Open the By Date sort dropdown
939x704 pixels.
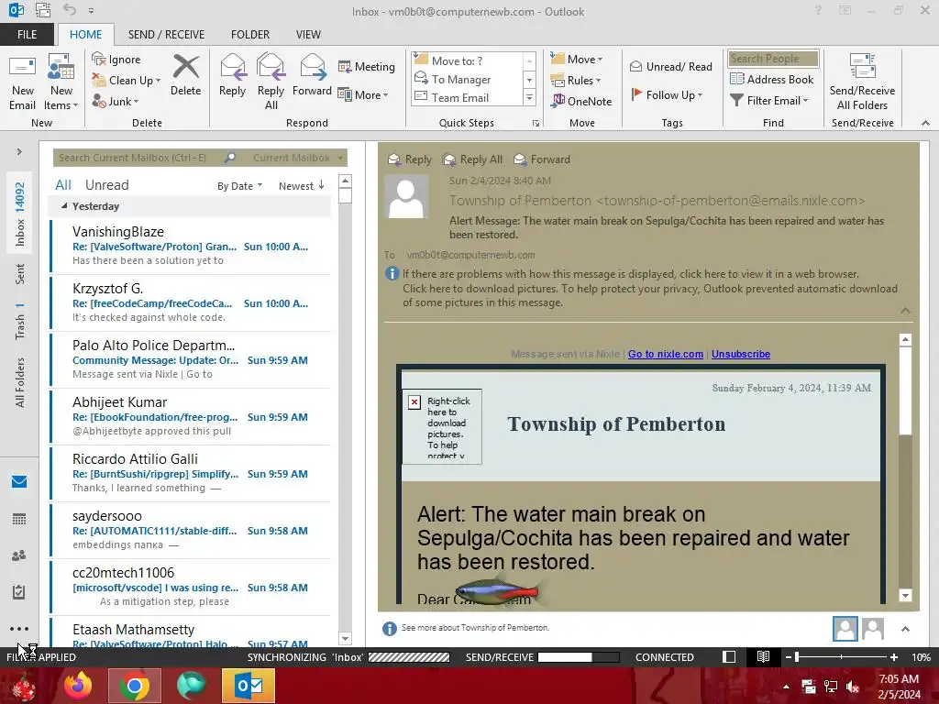(x=239, y=186)
